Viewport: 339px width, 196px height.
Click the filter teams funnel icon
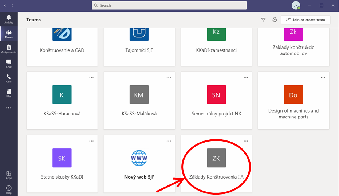point(264,20)
